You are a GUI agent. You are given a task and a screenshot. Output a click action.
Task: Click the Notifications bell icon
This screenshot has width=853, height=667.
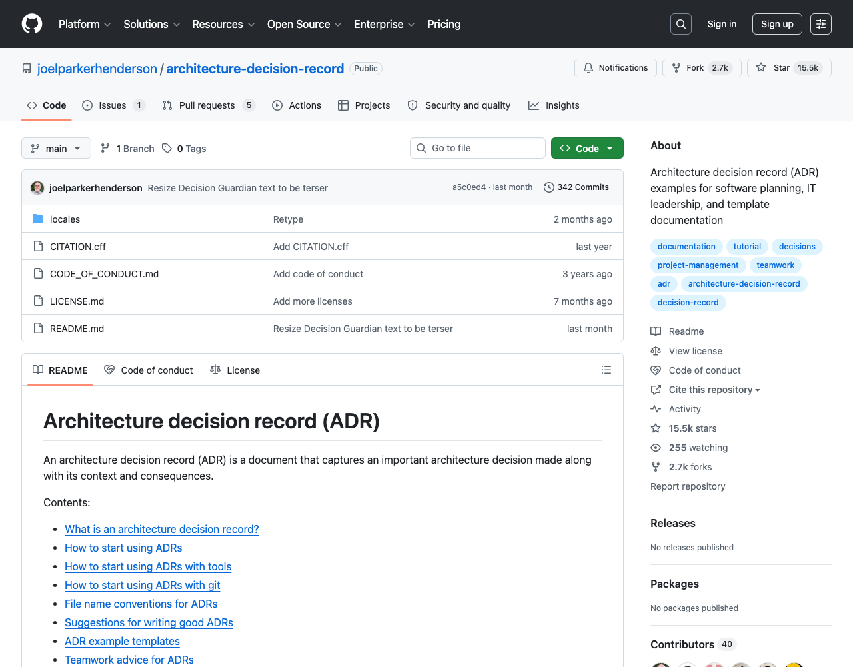tap(588, 68)
